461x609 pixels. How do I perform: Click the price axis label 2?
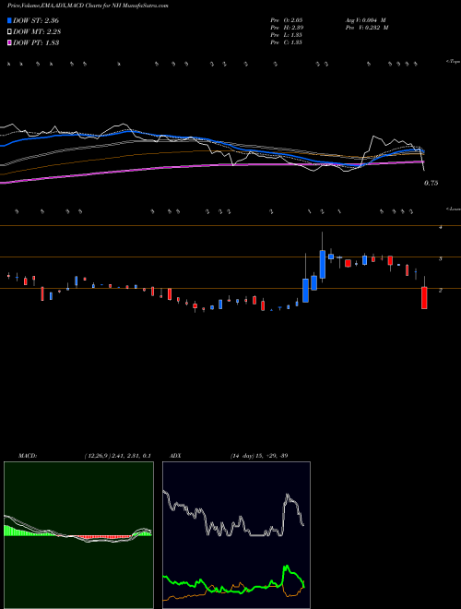[440, 290]
